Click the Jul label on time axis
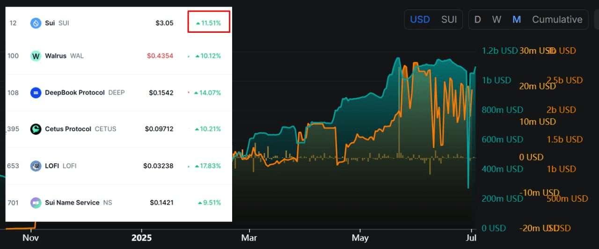 tap(472, 238)
